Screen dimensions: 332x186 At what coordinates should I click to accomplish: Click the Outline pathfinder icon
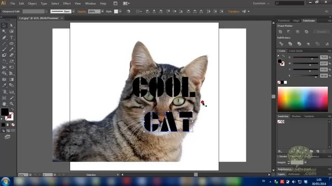317,43
